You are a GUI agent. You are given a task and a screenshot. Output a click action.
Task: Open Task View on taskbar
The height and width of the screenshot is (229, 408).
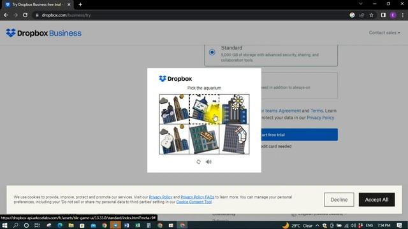(x=37, y=225)
